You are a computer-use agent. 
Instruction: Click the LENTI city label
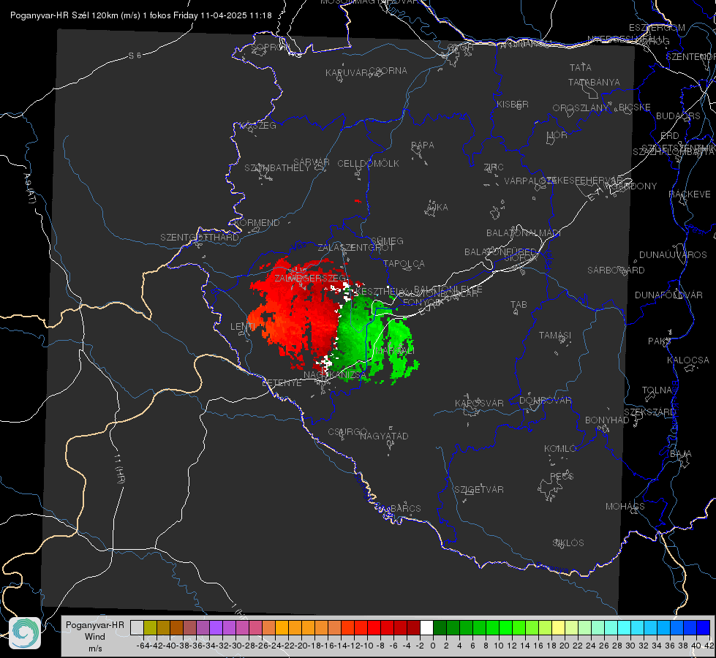[243, 327]
